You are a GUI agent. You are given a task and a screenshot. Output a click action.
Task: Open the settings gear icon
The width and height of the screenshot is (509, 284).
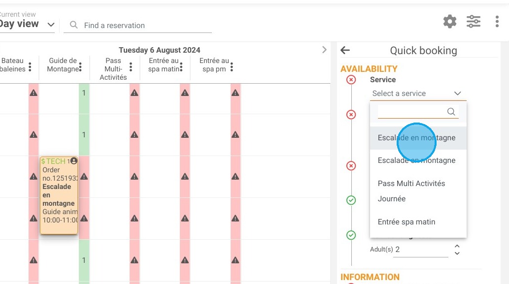click(x=450, y=22)
